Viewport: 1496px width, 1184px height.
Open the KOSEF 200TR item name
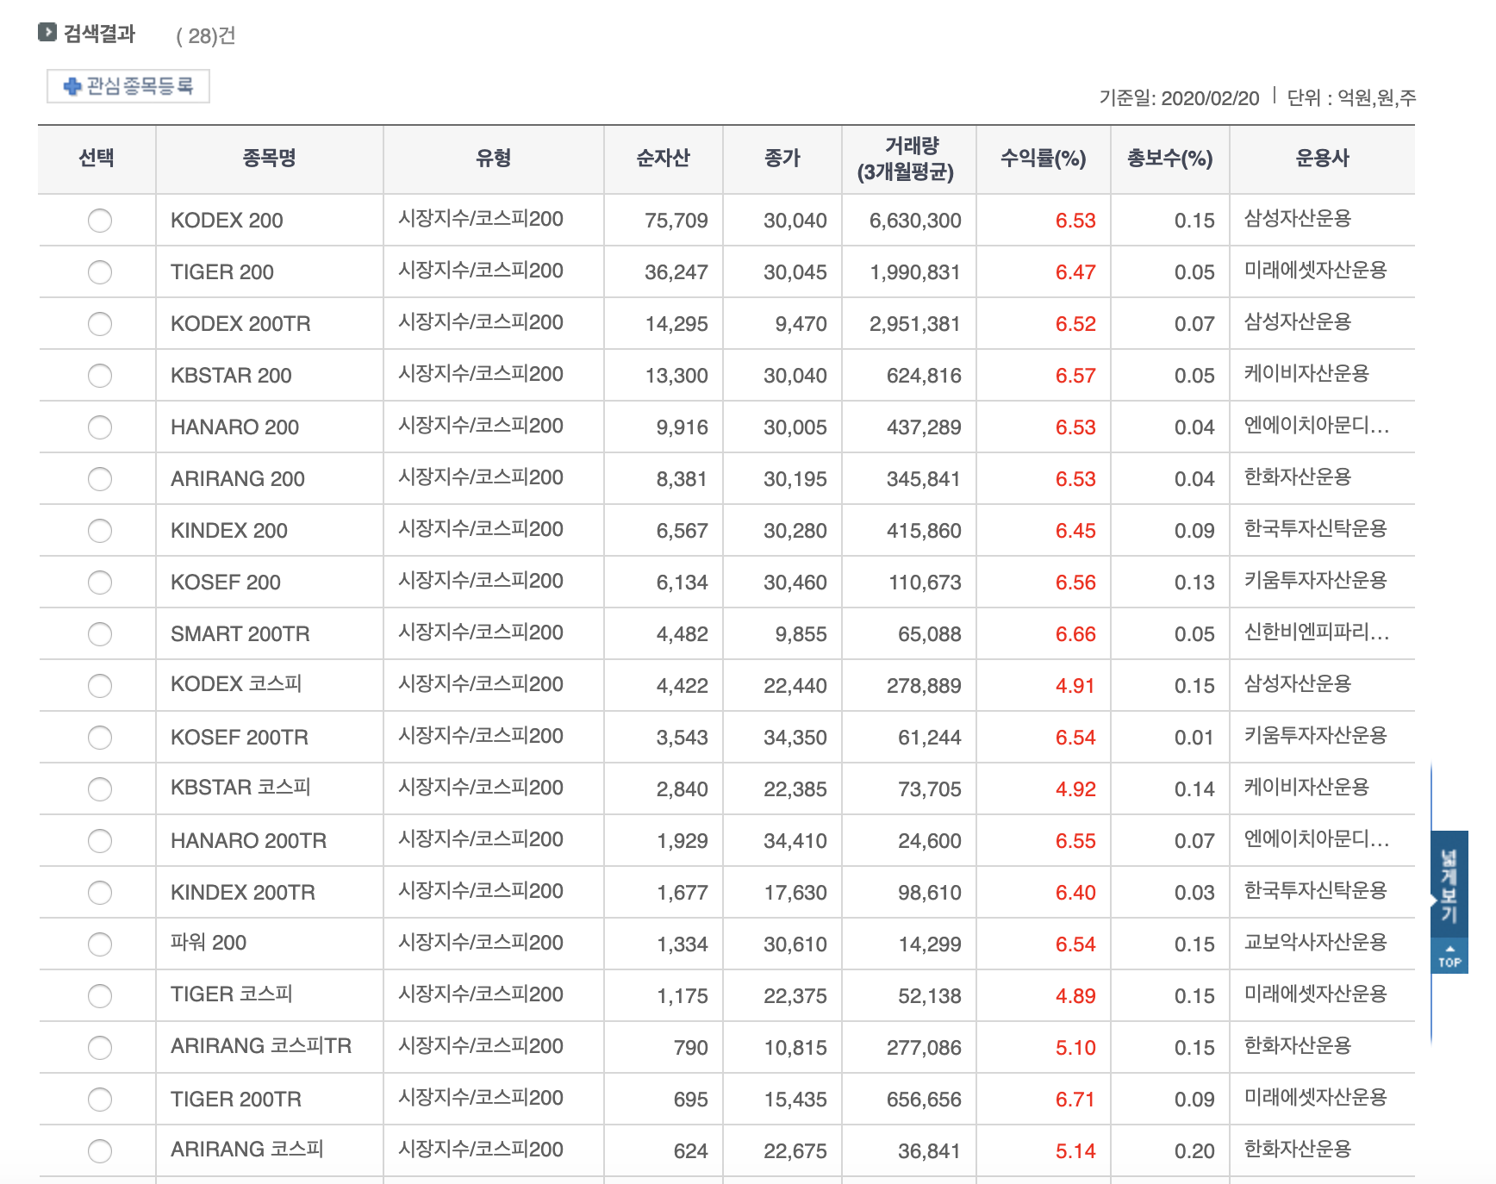click(x=240, y=738)
